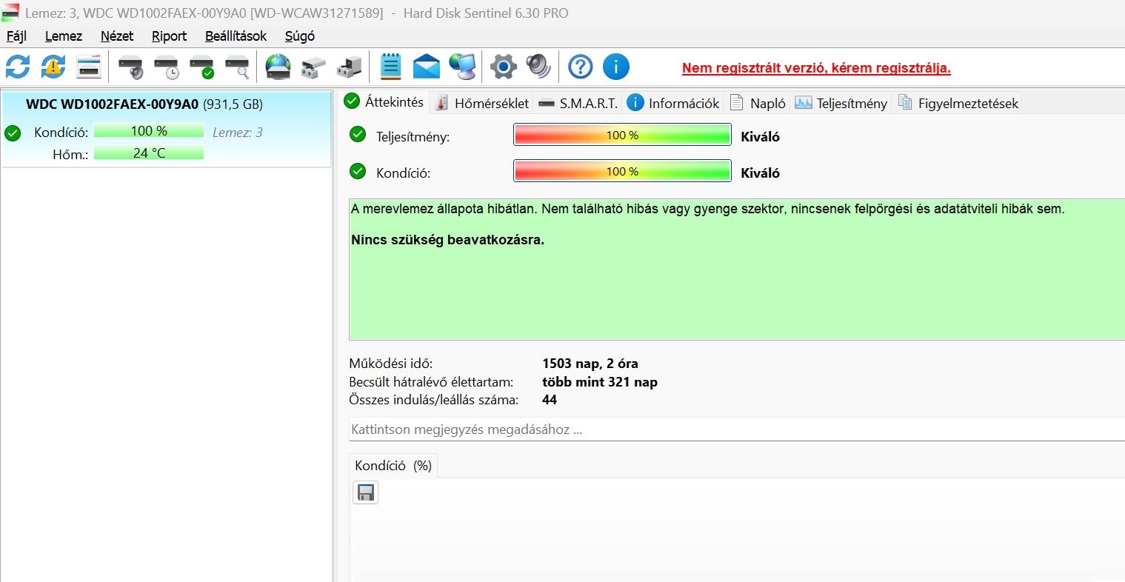Click the blue envelope email icon

click(x=427, y=67)
